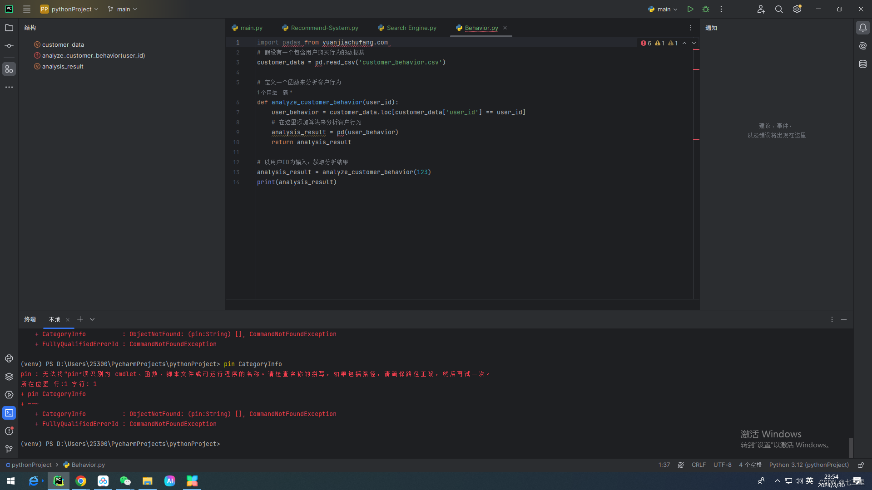The image size is (872, 490).
Task: Open the main branch dropdown
Action: click(122, 9)
